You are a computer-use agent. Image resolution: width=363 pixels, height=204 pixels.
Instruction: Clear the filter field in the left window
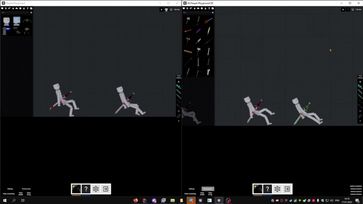tap(31, 13)
